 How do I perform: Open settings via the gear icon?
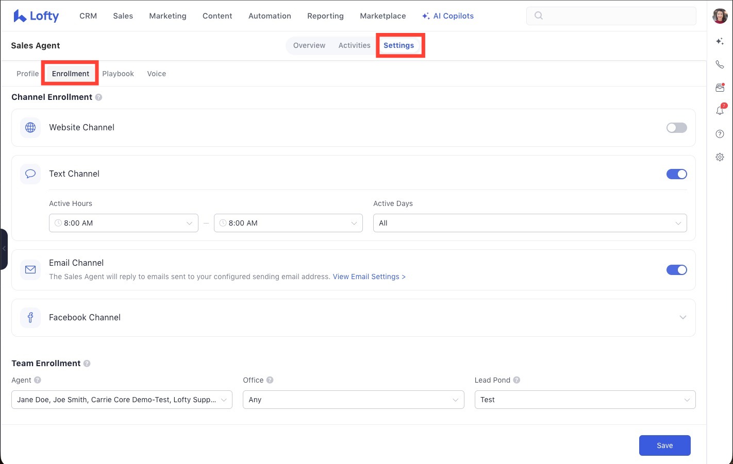click(x=720, y=157)
